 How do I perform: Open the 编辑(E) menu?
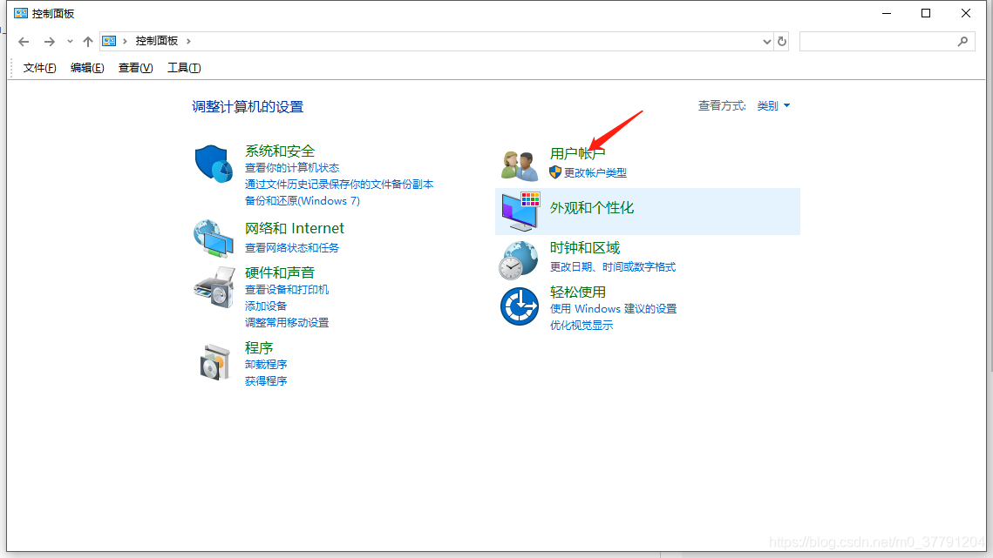click(x=87, y=68)
